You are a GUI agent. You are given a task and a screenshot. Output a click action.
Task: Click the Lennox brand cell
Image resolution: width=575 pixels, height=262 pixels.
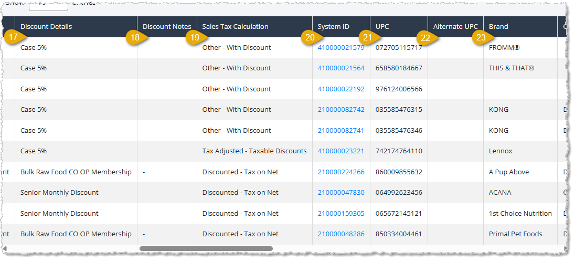pyautogui.click(x=520, y=151)
